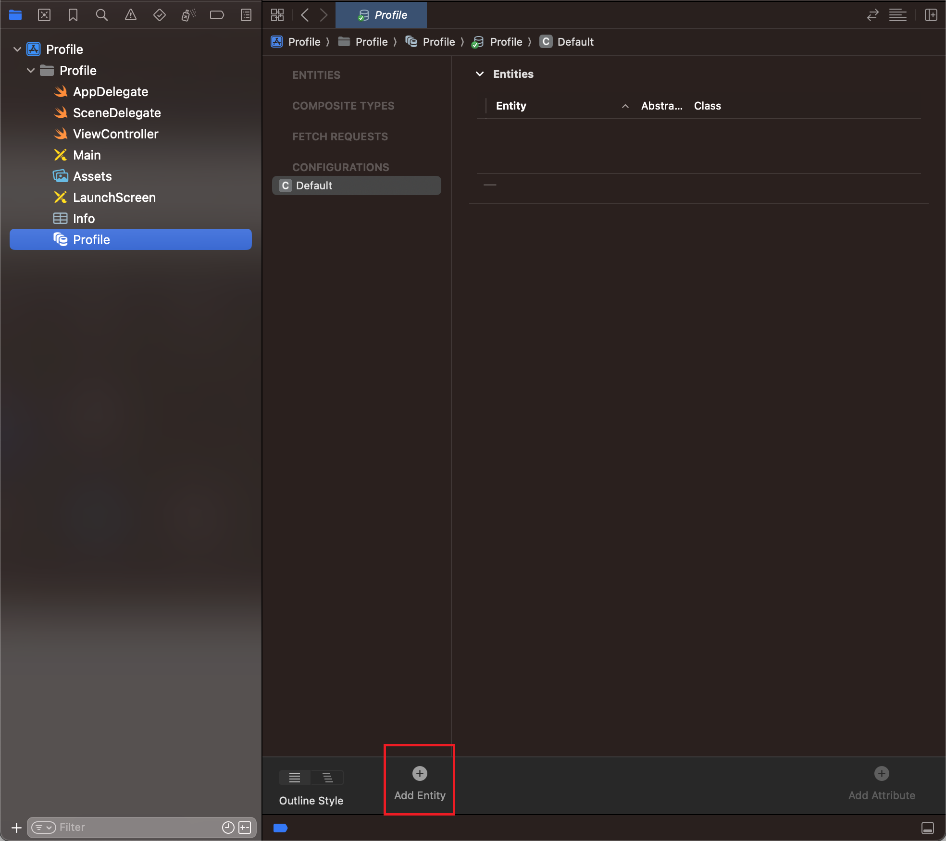The width and height of the screenshot is (946, 841).
Task: Open the Test navigator diamond icon
Action: pos(159,15)
